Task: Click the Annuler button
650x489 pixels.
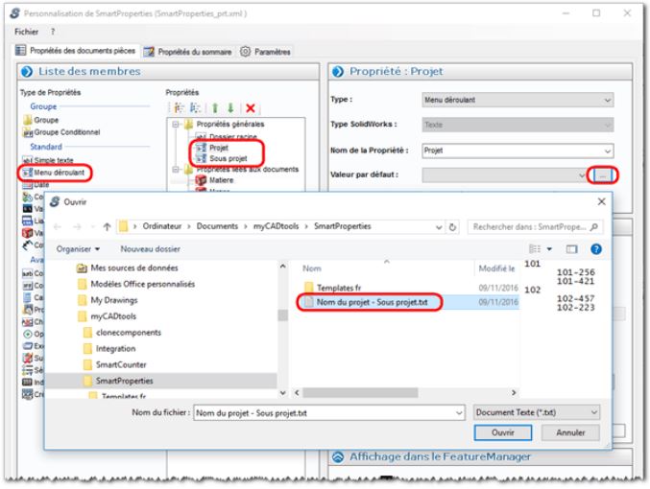Action: click(x=570, y=432)
